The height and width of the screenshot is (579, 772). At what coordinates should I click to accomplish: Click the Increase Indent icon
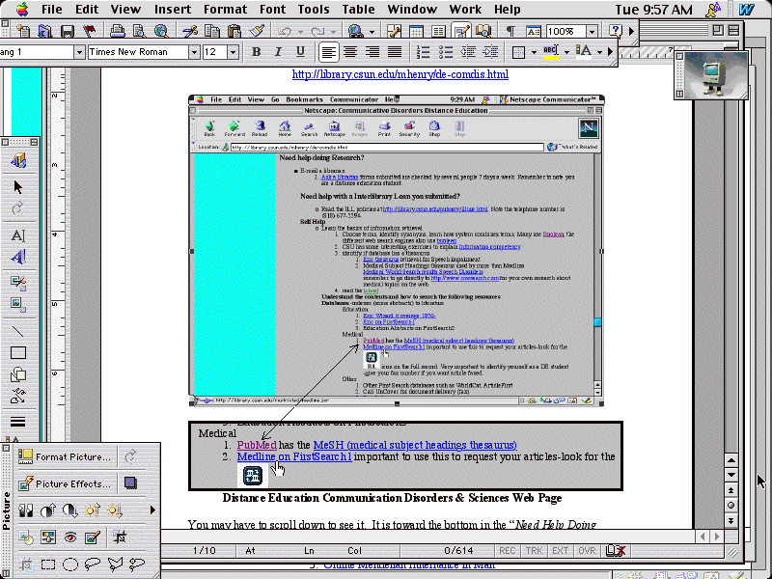[x=490, y=52]
